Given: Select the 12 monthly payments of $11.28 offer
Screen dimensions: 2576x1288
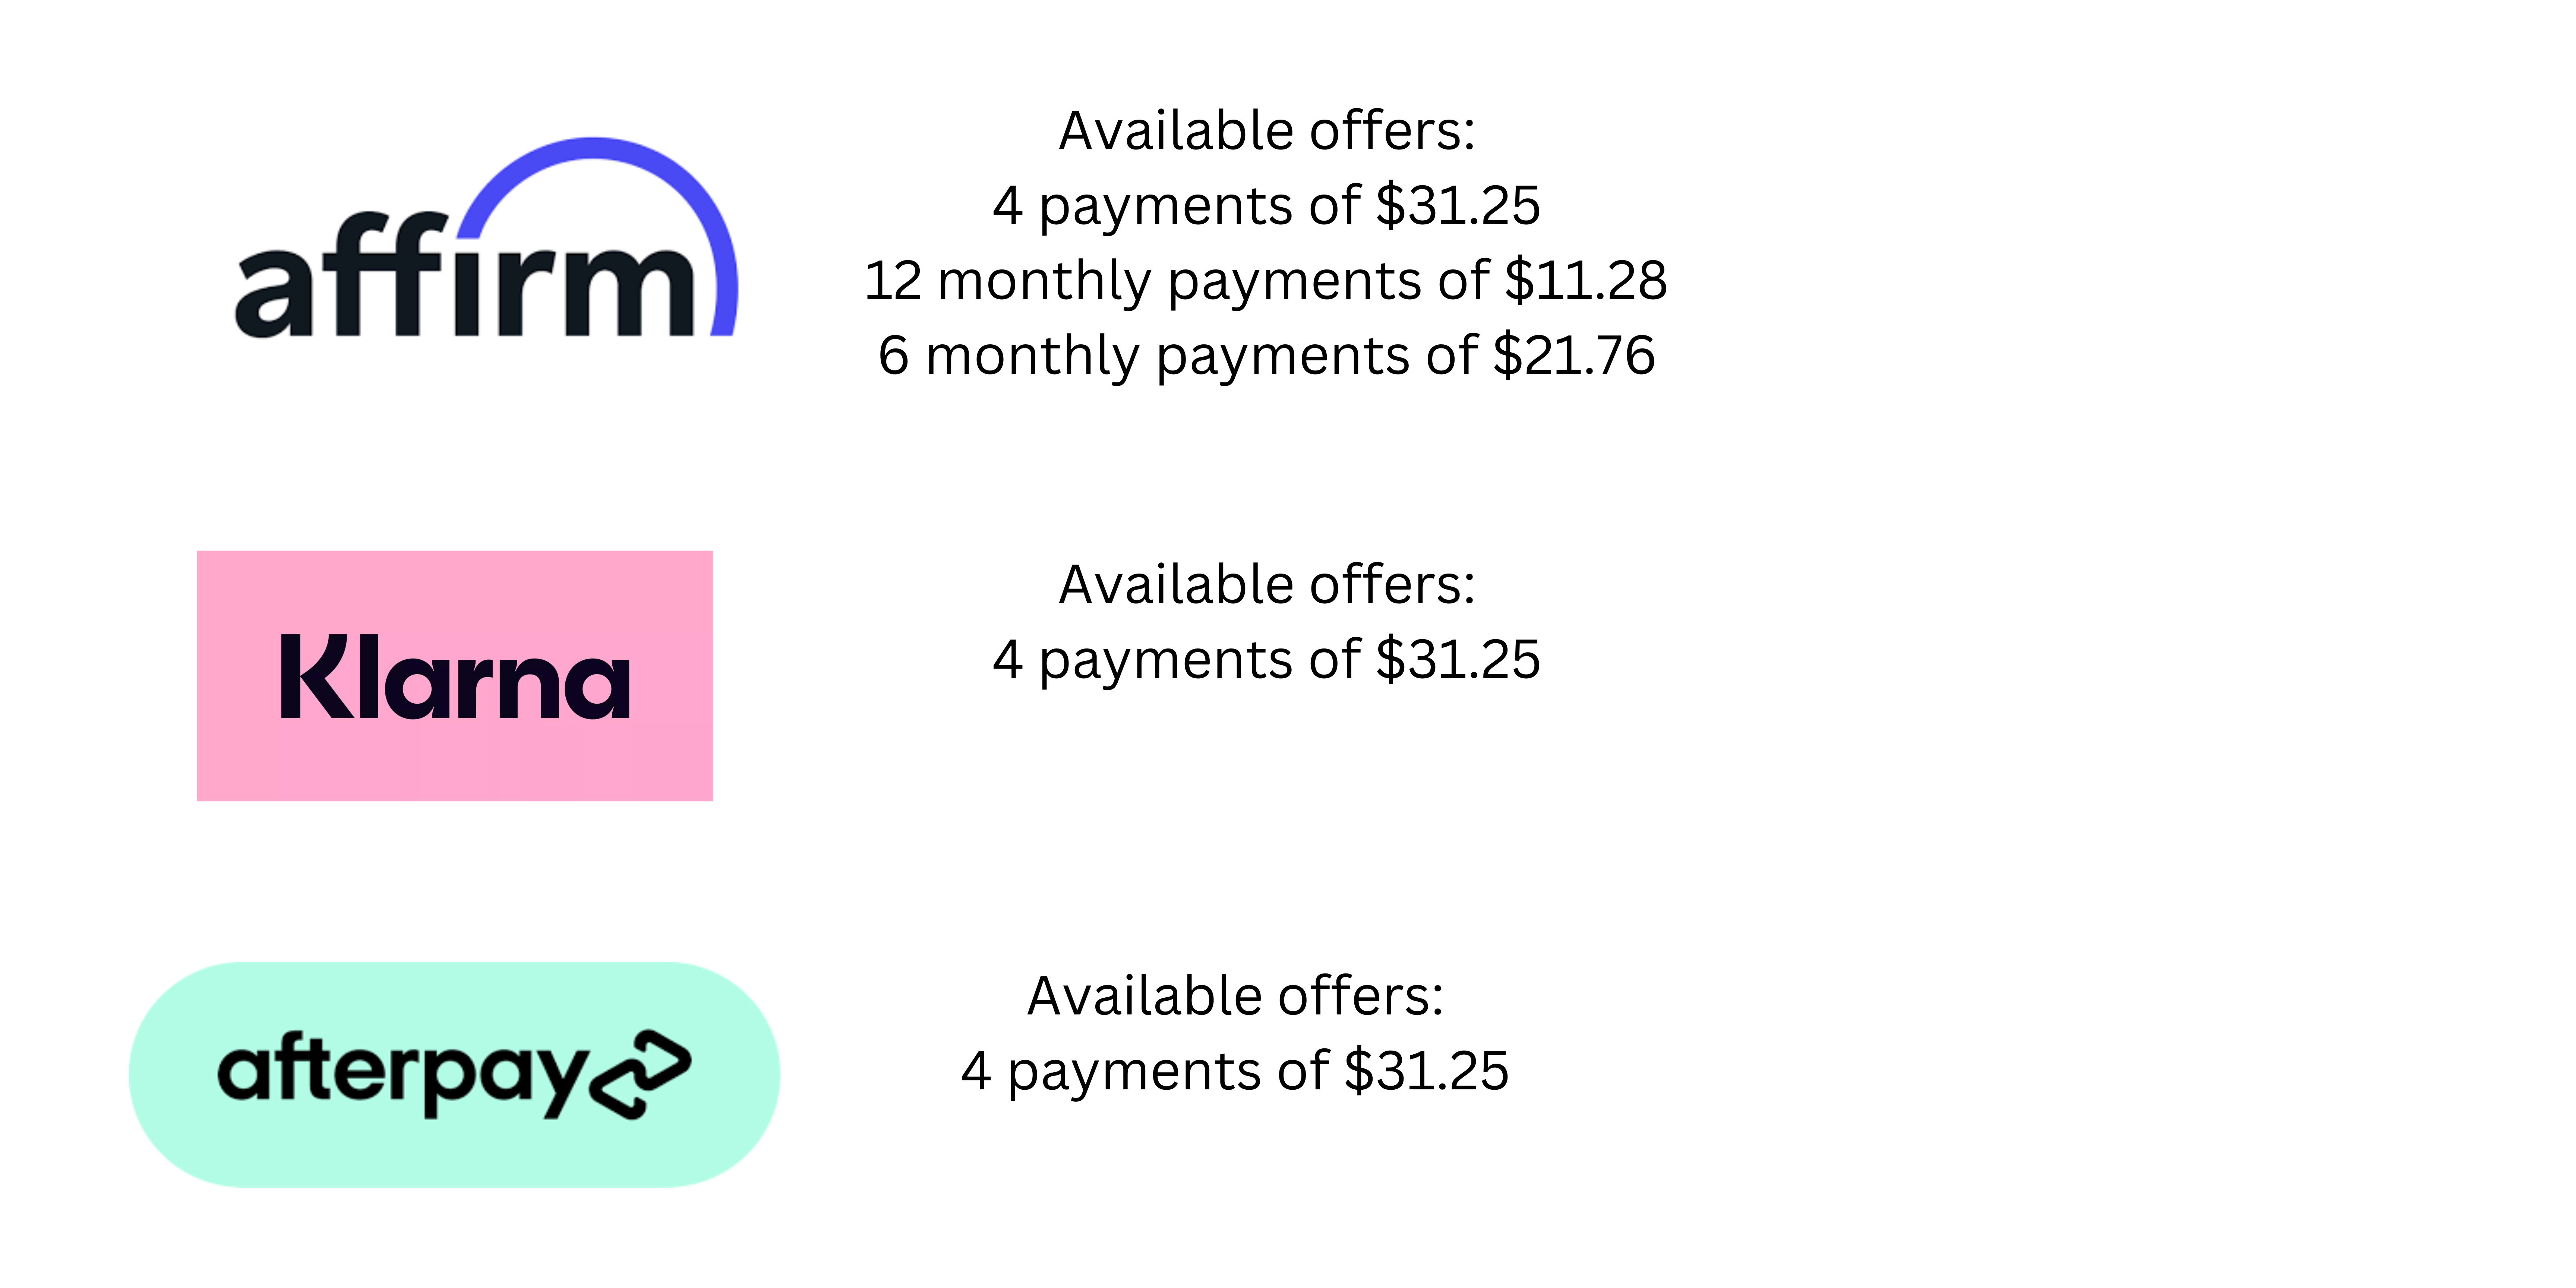Looking at the screenshot, I should (1266, 281).
